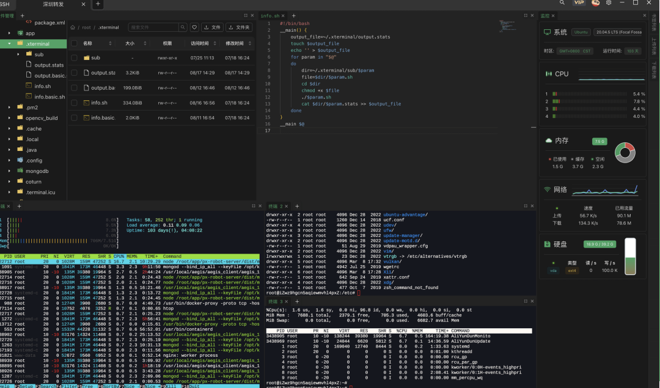The width and height of the screenshot is (660, 388).
Task: Click the system monitor screen icon
Action: [547, 32]
